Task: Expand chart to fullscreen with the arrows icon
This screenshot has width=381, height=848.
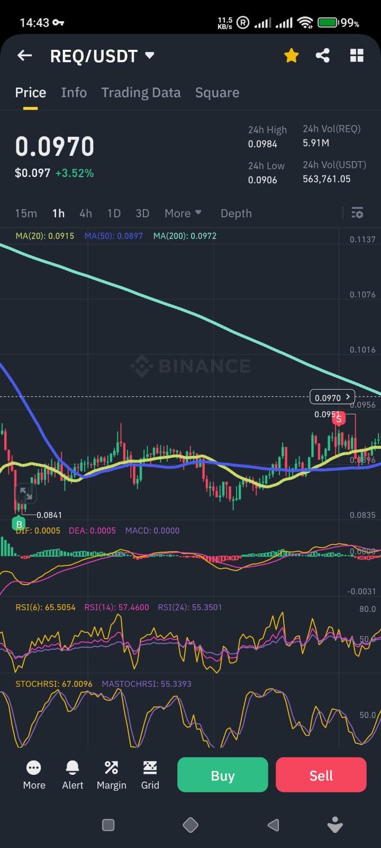Action: click(x=25, y=493)
